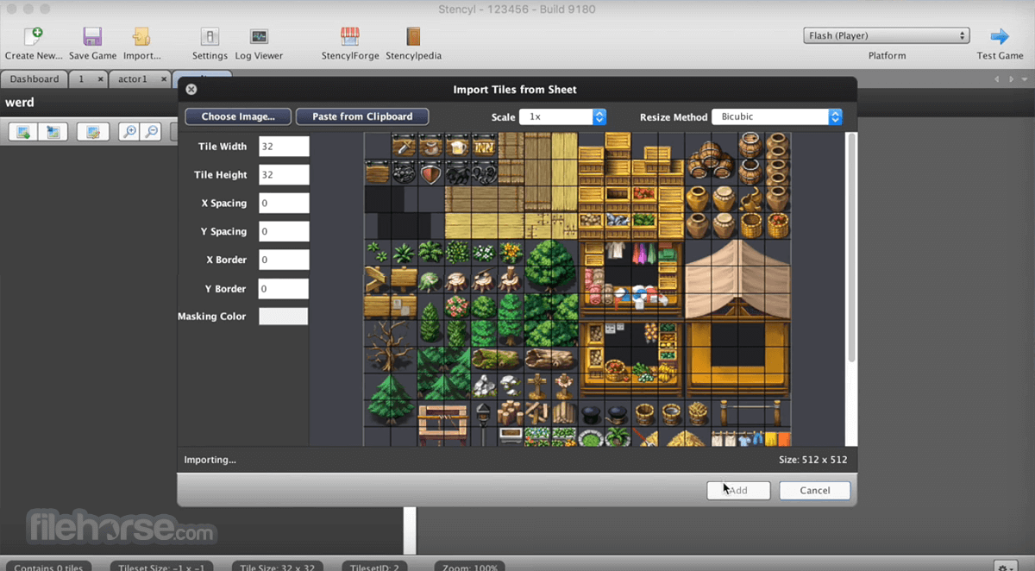Screen dimensions: 1035x571
Task: Click the tab list dropdown arrow
Action: (1025, 79)
